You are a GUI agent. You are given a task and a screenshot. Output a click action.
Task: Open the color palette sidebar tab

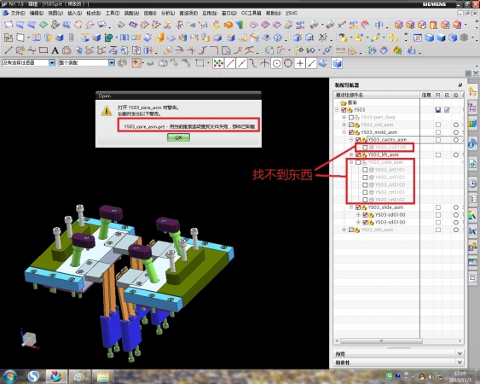pos(472,215)
